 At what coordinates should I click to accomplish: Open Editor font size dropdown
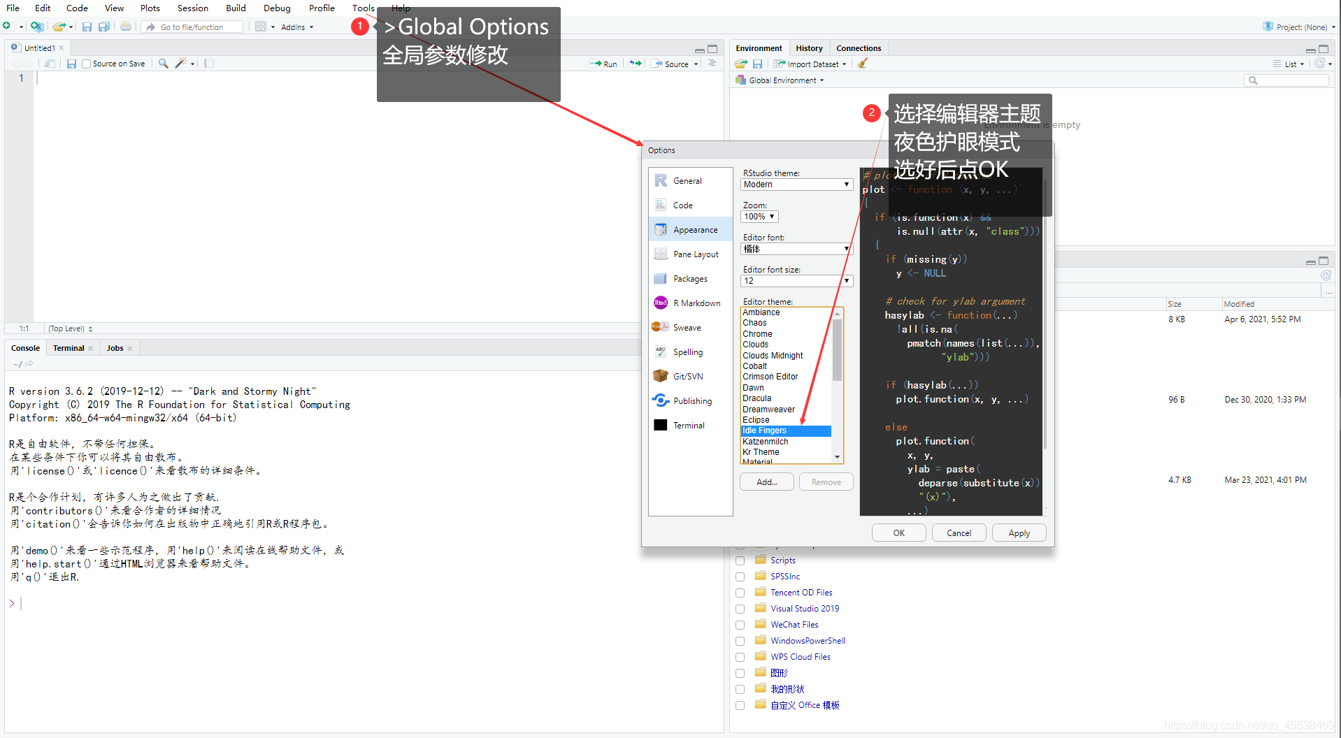(x=796, y=281)
